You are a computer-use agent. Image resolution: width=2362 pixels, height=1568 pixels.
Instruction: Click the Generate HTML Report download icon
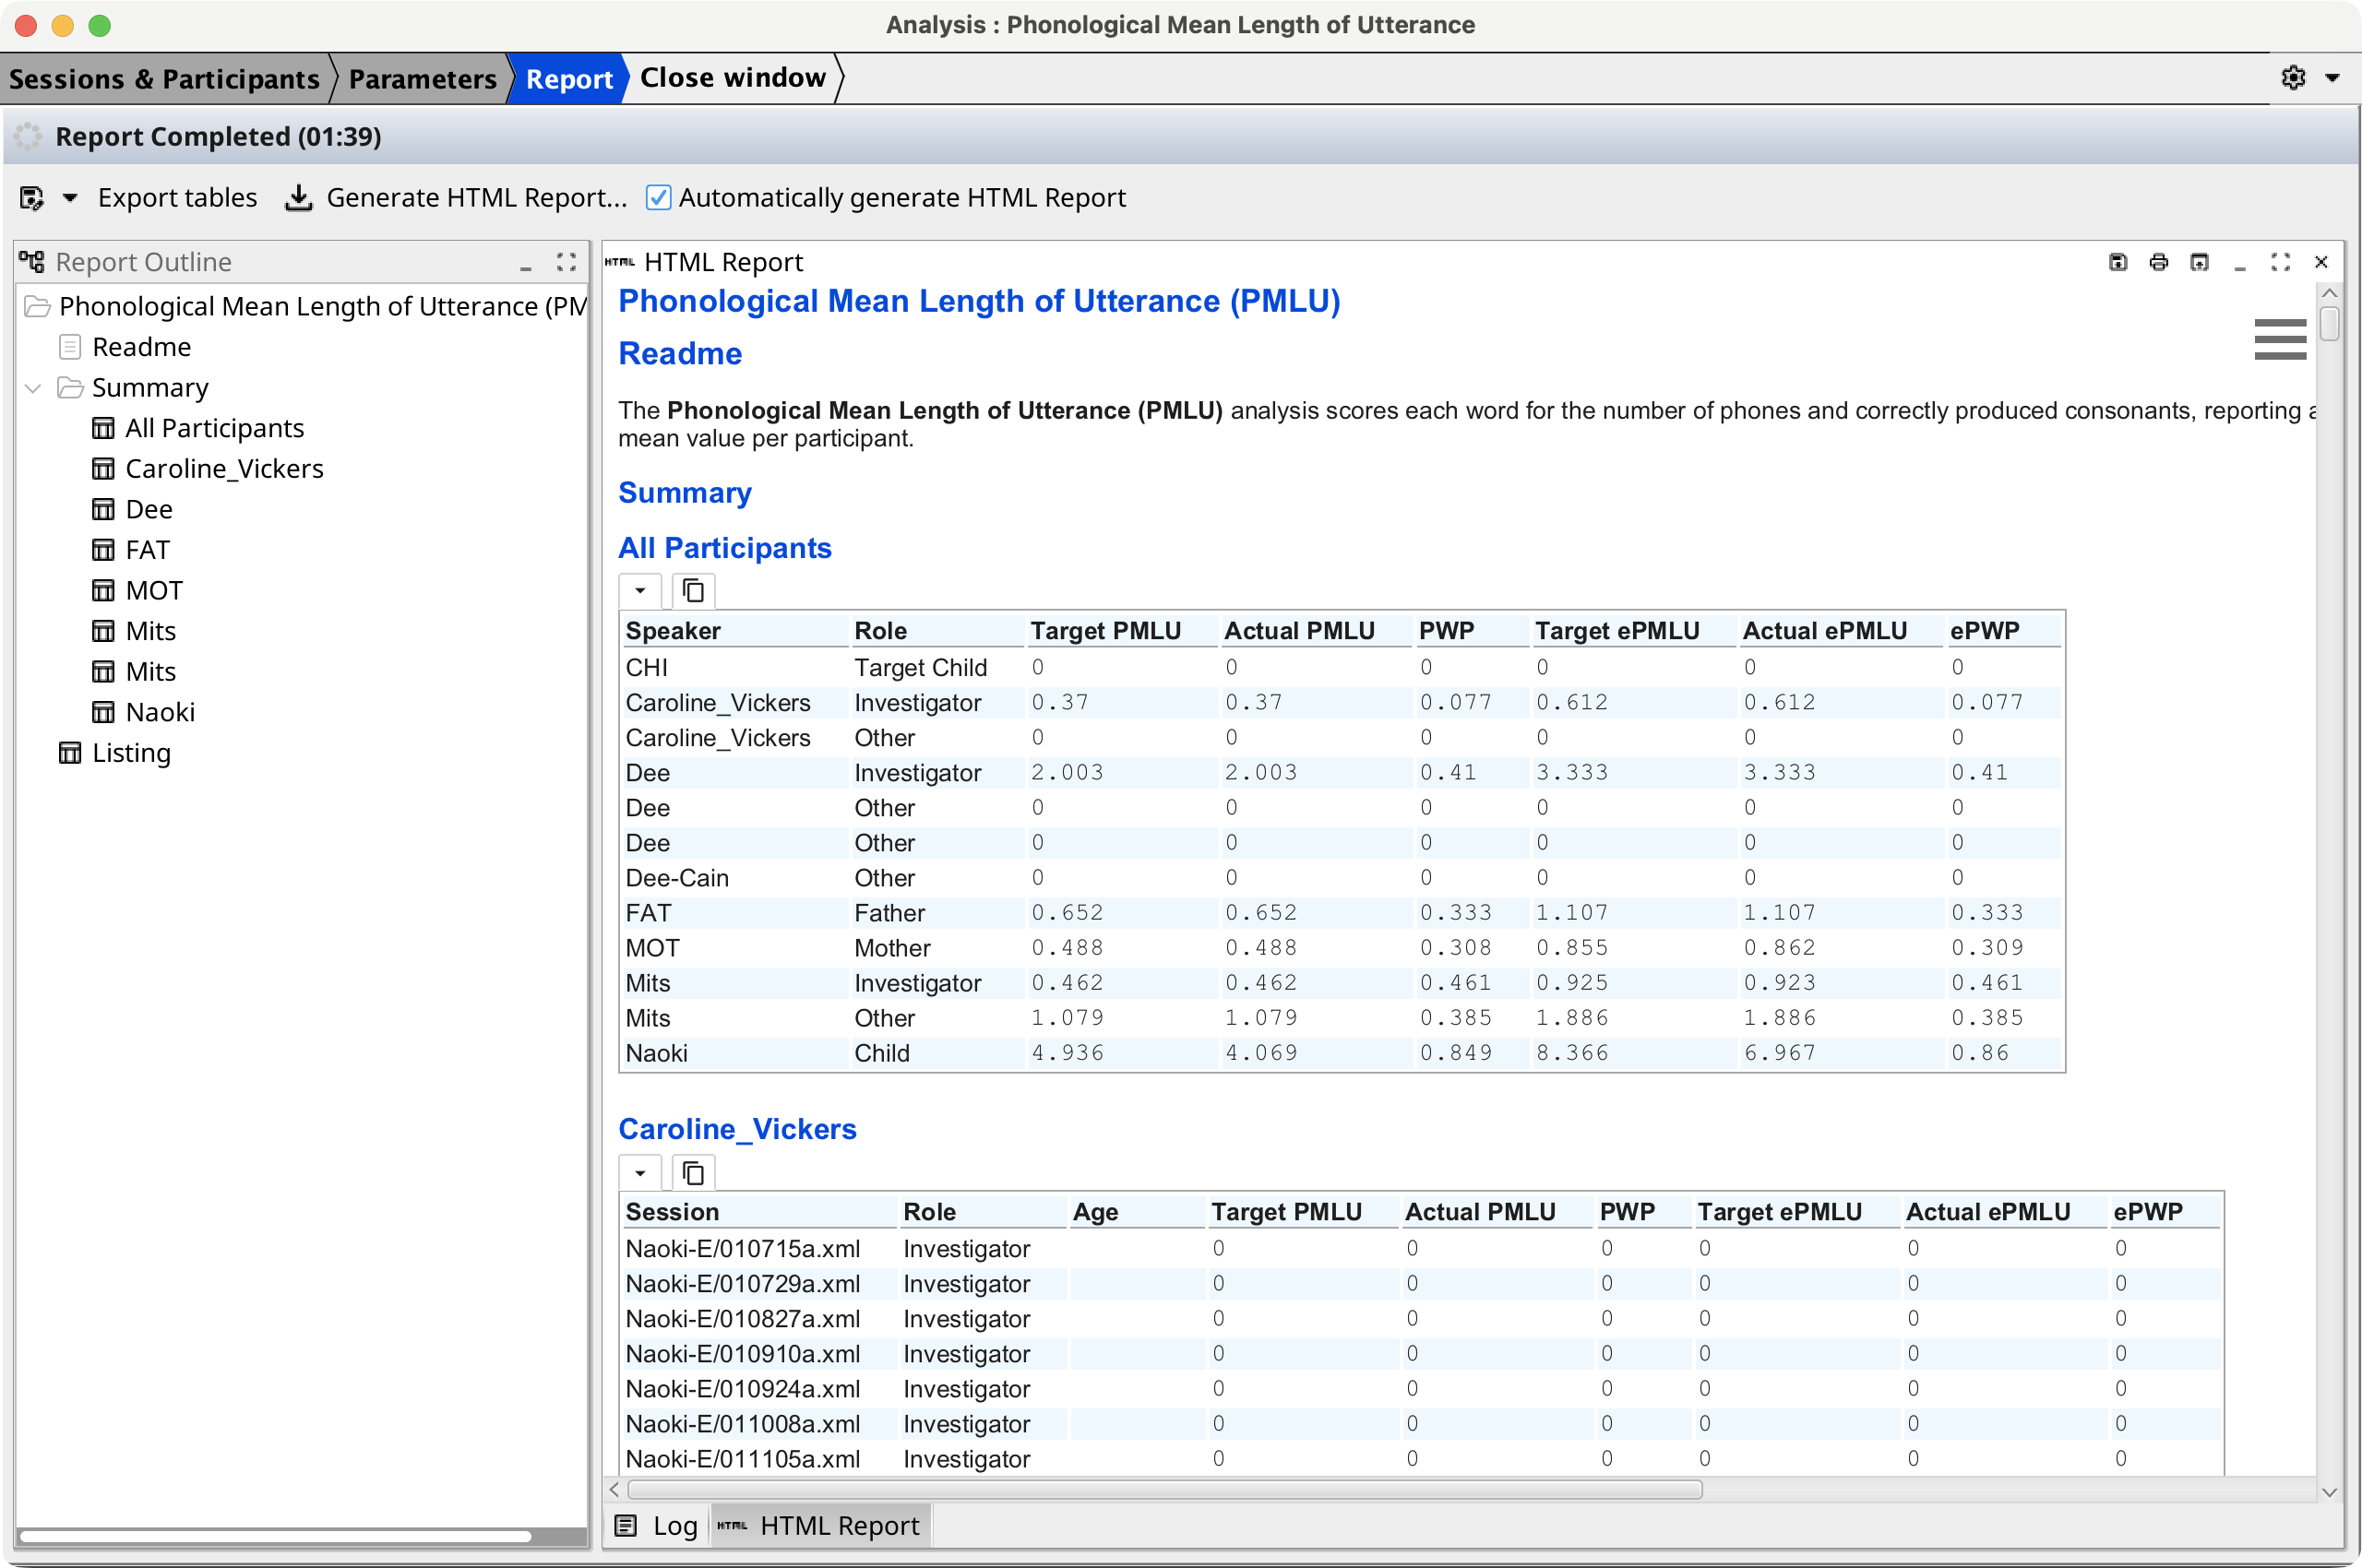(298, 198)
